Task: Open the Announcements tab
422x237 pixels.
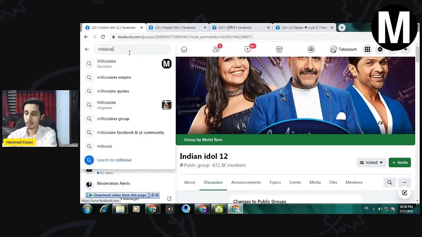Action: tap(246, 182)
